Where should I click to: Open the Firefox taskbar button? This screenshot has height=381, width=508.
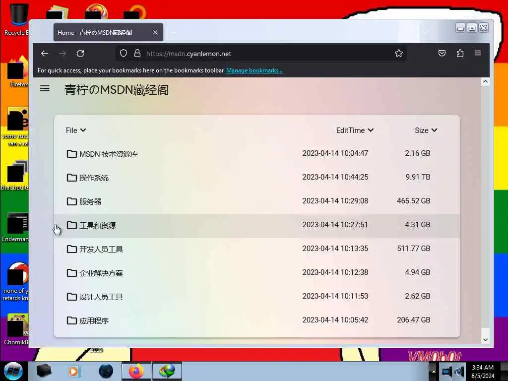click(x=136, y=371)
